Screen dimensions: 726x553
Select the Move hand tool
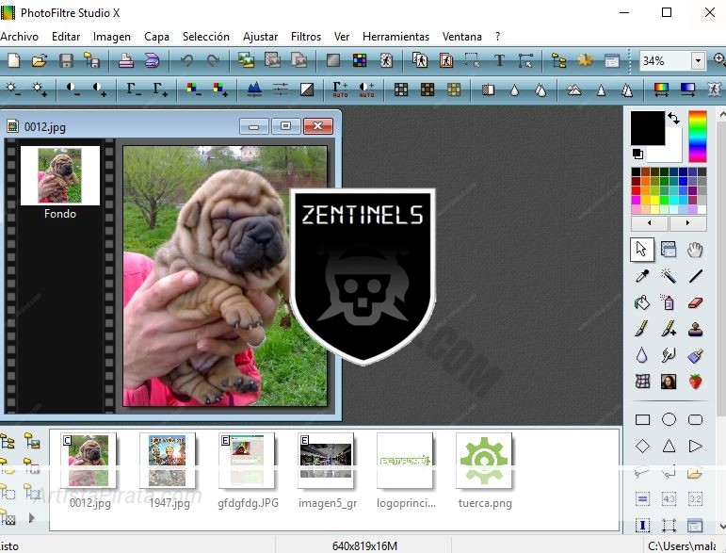(x=696, y=250)
